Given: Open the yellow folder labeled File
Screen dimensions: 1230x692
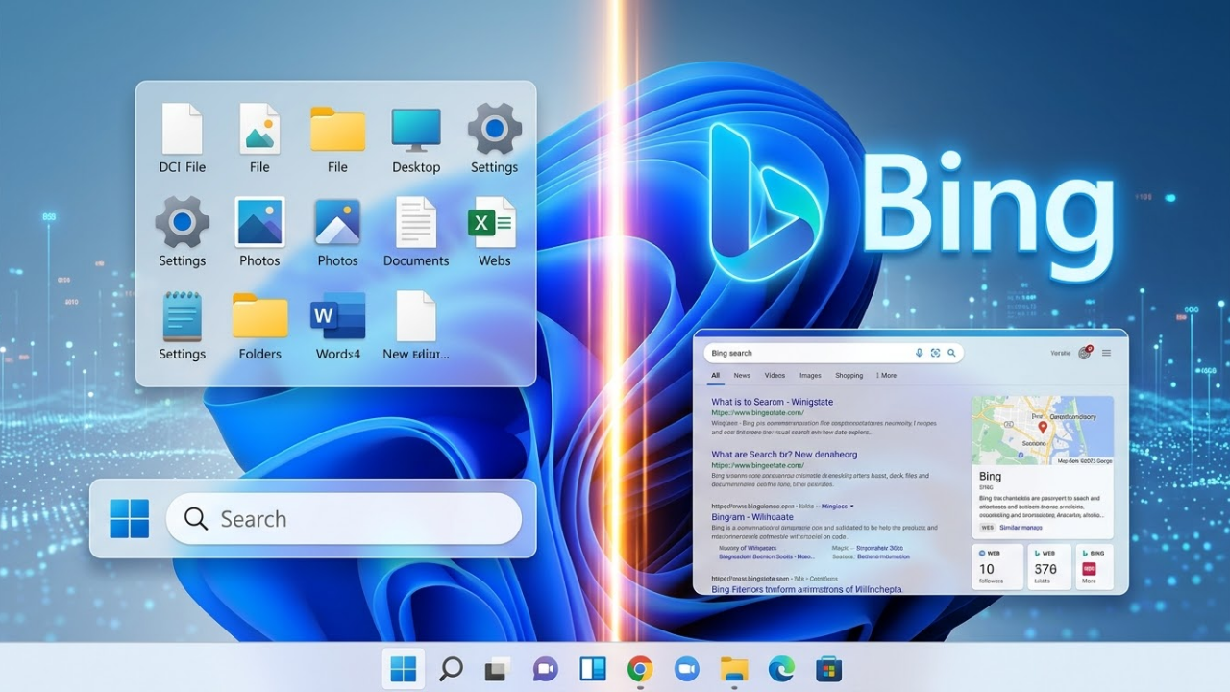Looking at the screenshot, I should tap(337, 129).
